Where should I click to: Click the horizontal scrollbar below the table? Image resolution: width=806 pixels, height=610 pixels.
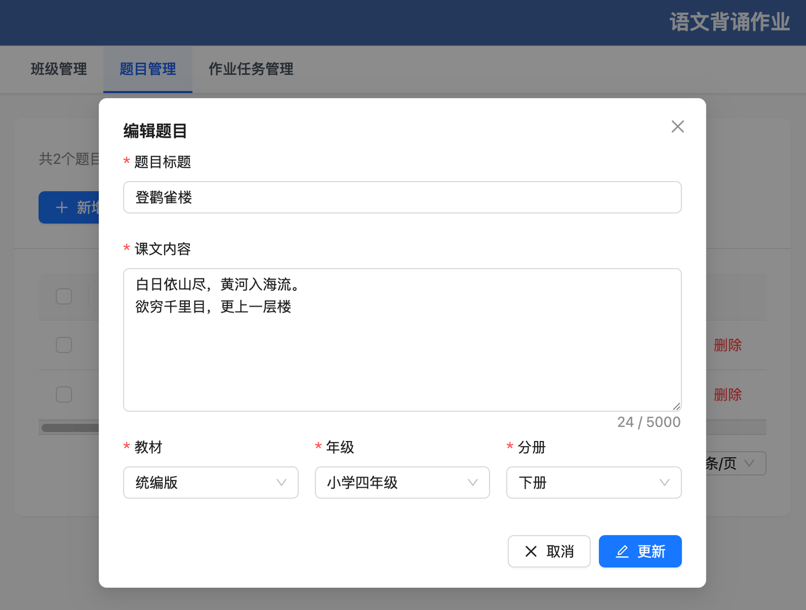68,427
